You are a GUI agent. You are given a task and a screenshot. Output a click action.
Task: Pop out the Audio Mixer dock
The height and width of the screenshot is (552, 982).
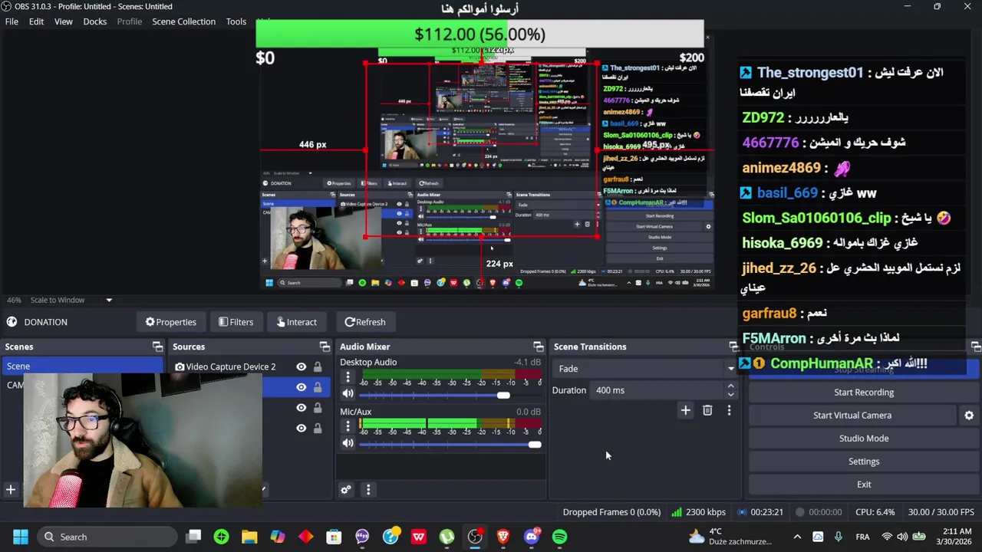[539, 347]
